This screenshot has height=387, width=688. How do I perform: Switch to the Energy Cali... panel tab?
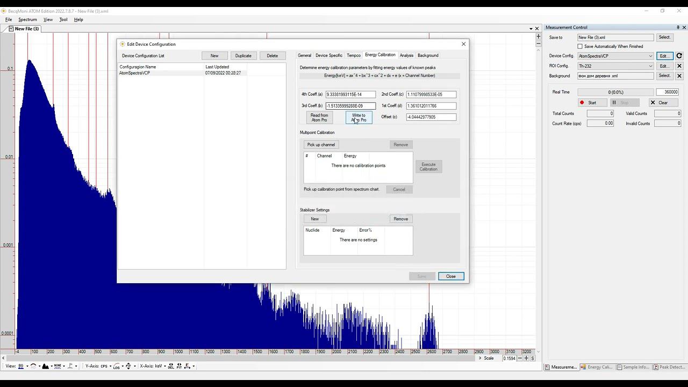coord(597,367)
